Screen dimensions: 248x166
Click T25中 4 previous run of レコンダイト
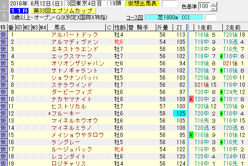[x=205, y=156]
